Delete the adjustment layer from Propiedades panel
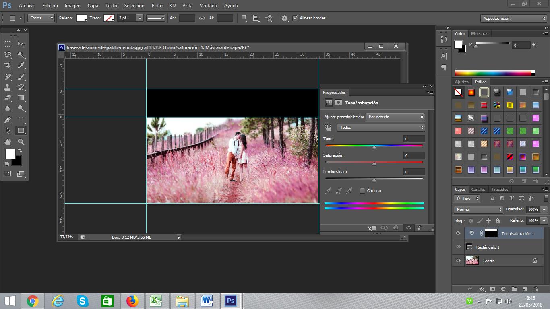Viewport: 550px width, 309px height. pyautogui.click(x=420, y=228)
